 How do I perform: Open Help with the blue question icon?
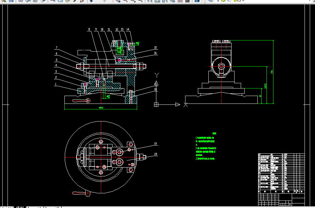point(197,1)
